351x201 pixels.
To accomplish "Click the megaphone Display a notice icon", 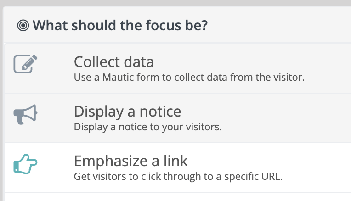I will 25,115.
